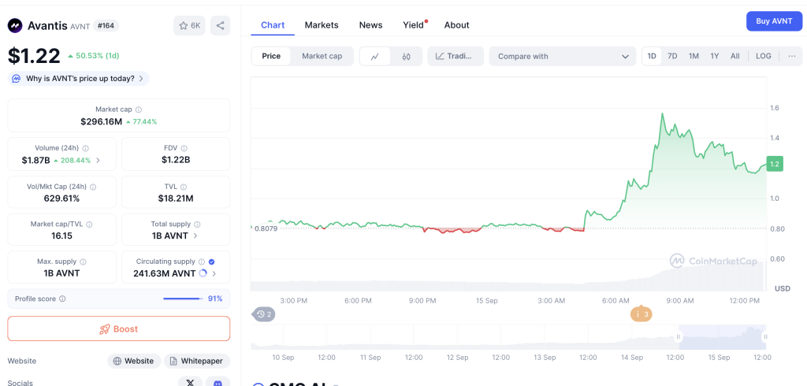Screen dimensions: 807x386
Task: Click the Boost button
Action: click(119, 328)
